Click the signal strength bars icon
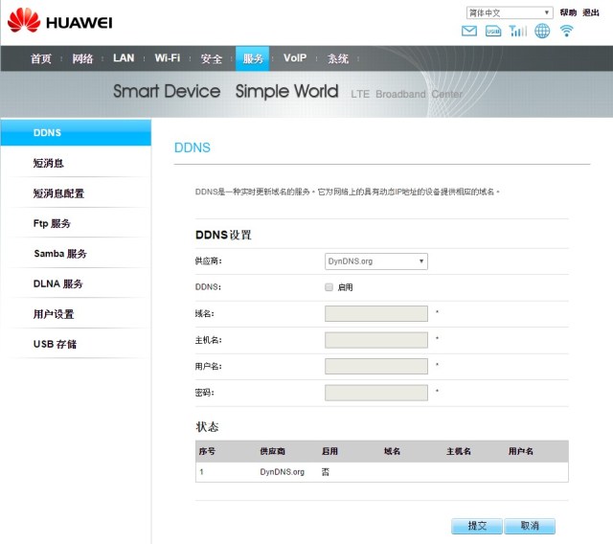 (518, 32)
